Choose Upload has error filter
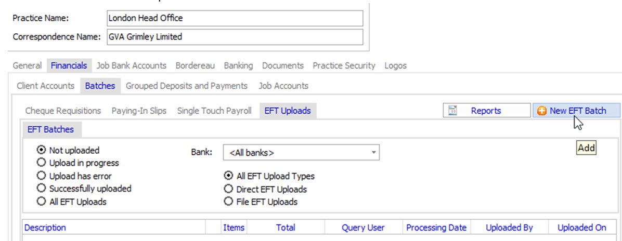 click(x=41, y=176)
